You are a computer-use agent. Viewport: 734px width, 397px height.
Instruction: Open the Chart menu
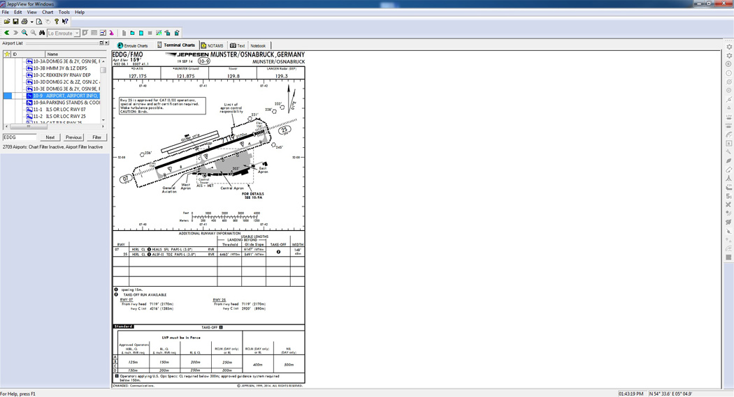coord(48,12)
